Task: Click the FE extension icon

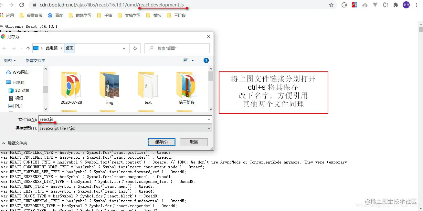Action: (x=354, y=5)
